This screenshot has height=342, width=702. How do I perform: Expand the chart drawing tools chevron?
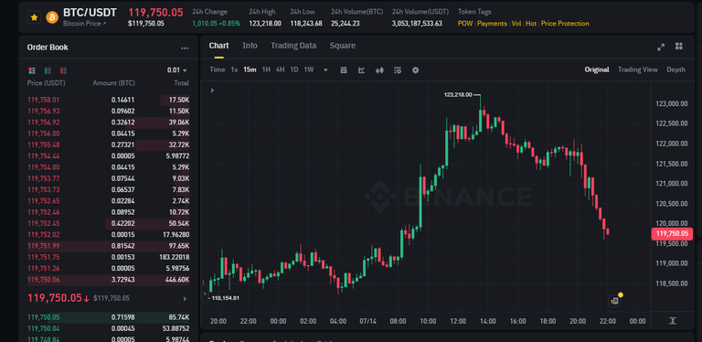pos(212,91)
